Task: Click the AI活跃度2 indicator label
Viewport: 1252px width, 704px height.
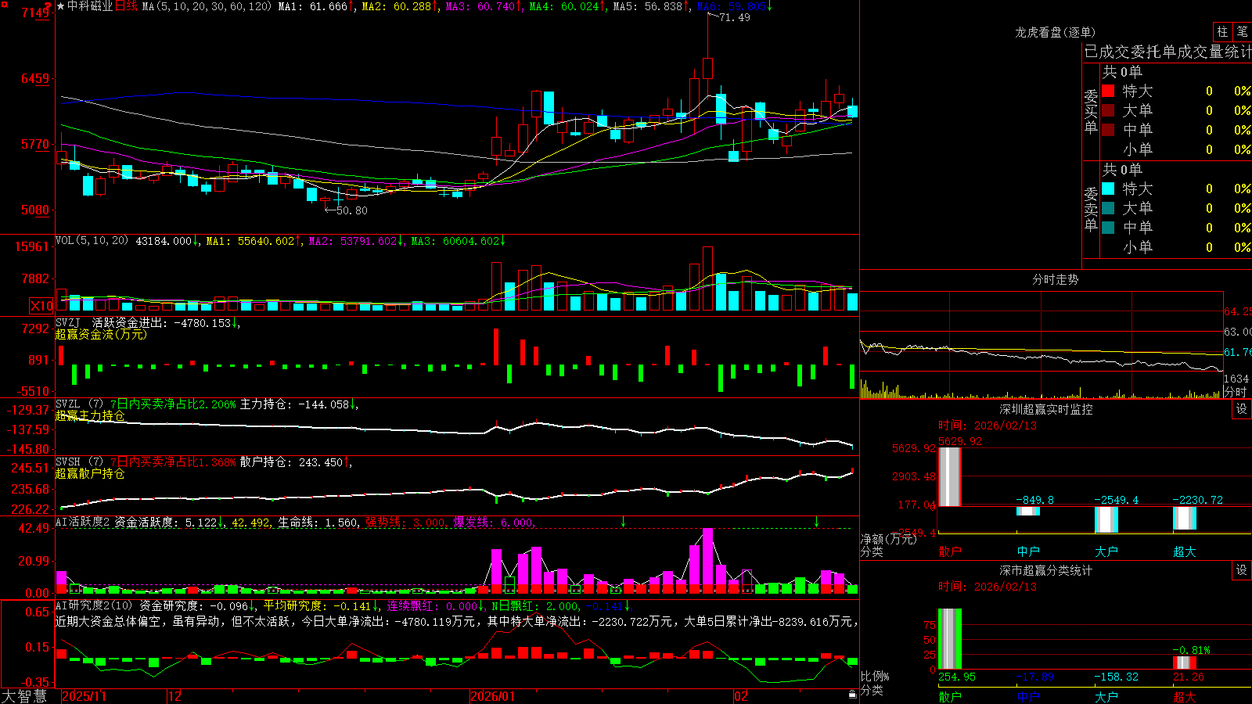Action: click(x=83, y=522)
